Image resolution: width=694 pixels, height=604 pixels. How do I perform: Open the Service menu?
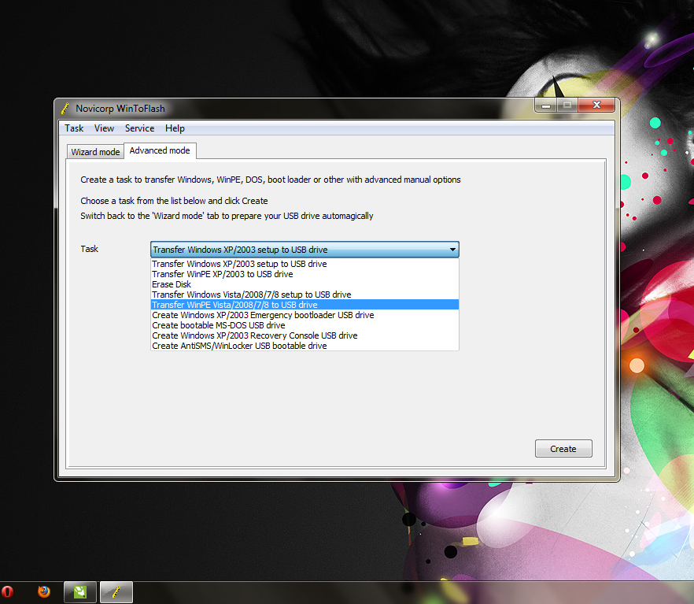click(139, 128)
